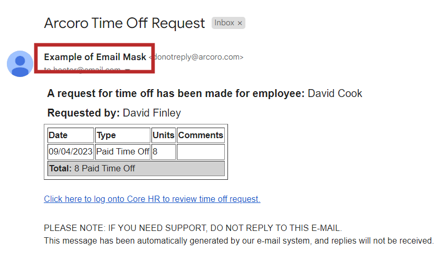Select the Type column header cell
The width and height of the screenshot is (447, 261).
[x=122, y=136]
